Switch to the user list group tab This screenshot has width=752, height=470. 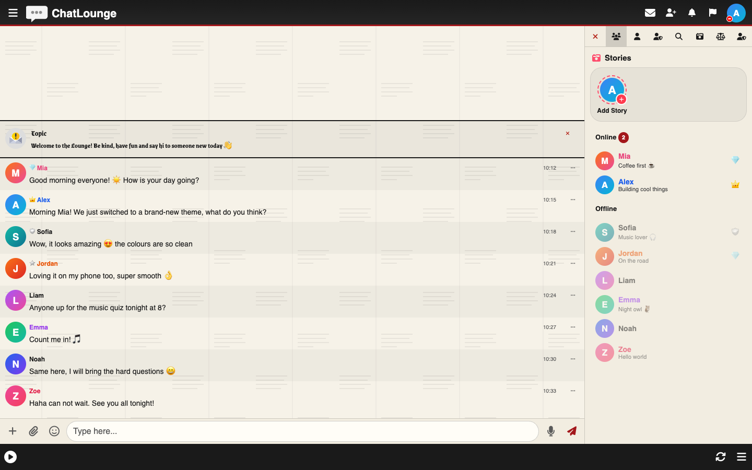[x=616, y=37]
